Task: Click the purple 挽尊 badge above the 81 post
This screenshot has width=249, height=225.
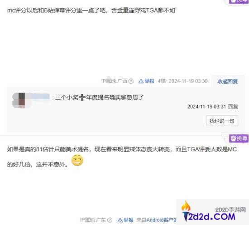Action: click(239, 139)
